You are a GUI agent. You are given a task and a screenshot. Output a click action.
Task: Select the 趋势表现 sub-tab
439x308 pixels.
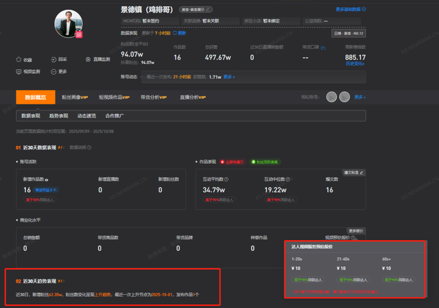59,116
